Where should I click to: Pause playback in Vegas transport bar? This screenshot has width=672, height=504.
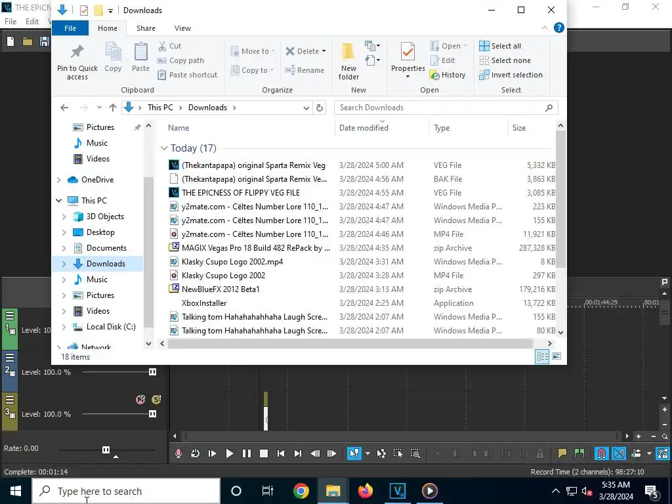(247, 453)
